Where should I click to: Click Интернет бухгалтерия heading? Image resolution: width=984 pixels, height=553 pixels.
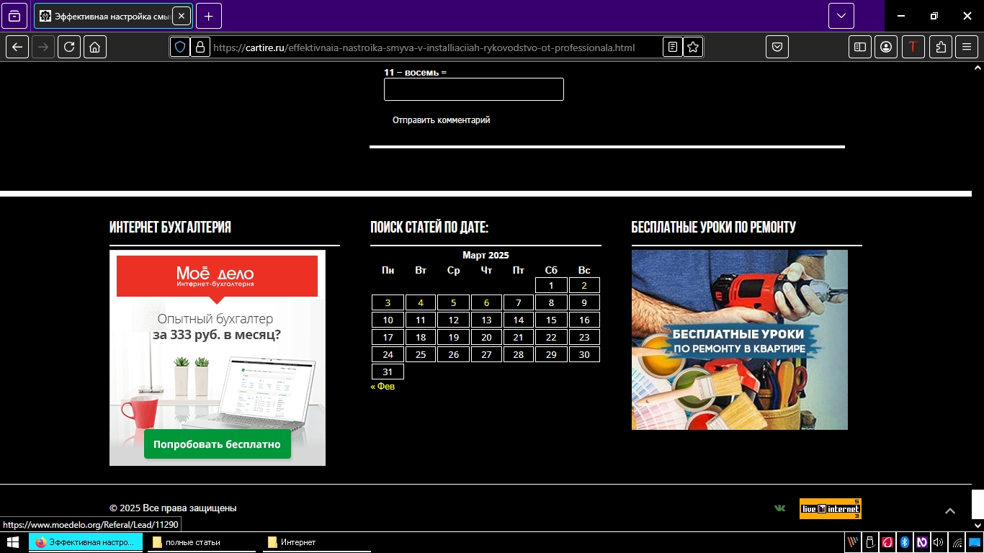coord(170,228)
